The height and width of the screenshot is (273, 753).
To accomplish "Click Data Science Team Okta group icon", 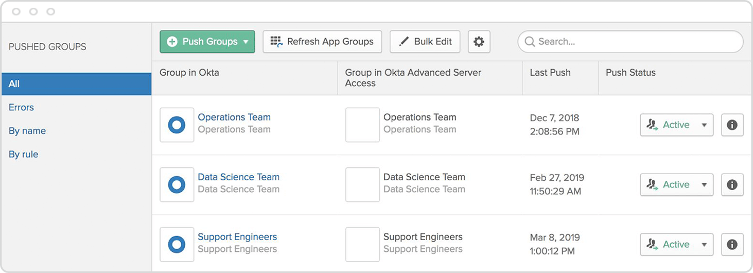I will [x=177, y=185].
